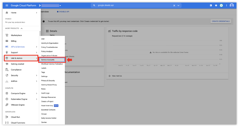This screenshot has width=239, height=127.
Task: Open Policy Analyzer from submenu
Action: pyautogui.click(x=47, y=52)
